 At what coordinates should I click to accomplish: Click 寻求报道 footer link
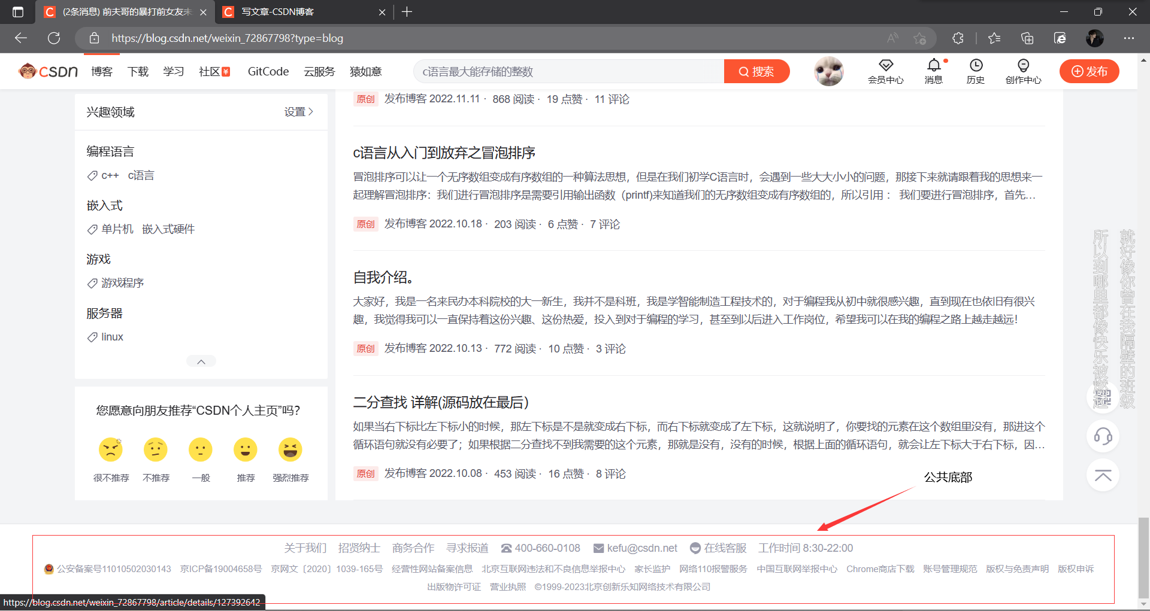pyautogui.click(x=467, y=548)
